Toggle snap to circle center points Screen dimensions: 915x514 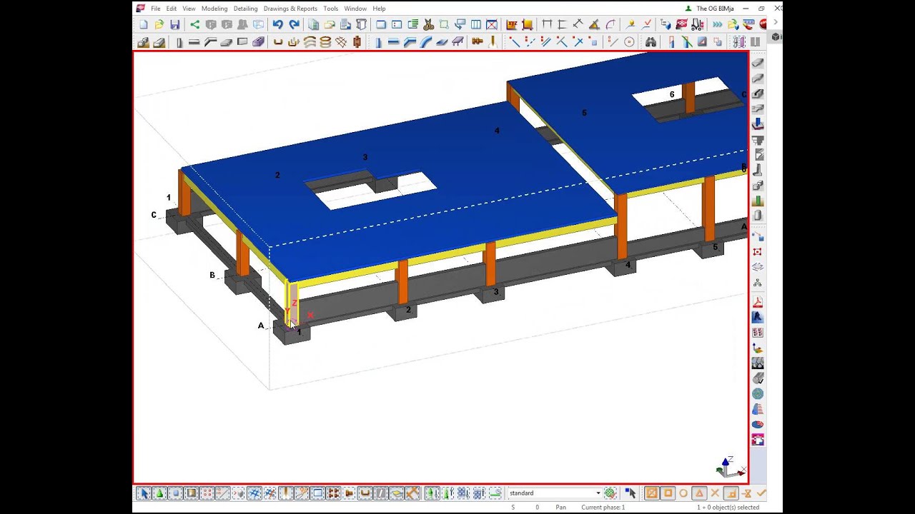click(x=683, y=493)
